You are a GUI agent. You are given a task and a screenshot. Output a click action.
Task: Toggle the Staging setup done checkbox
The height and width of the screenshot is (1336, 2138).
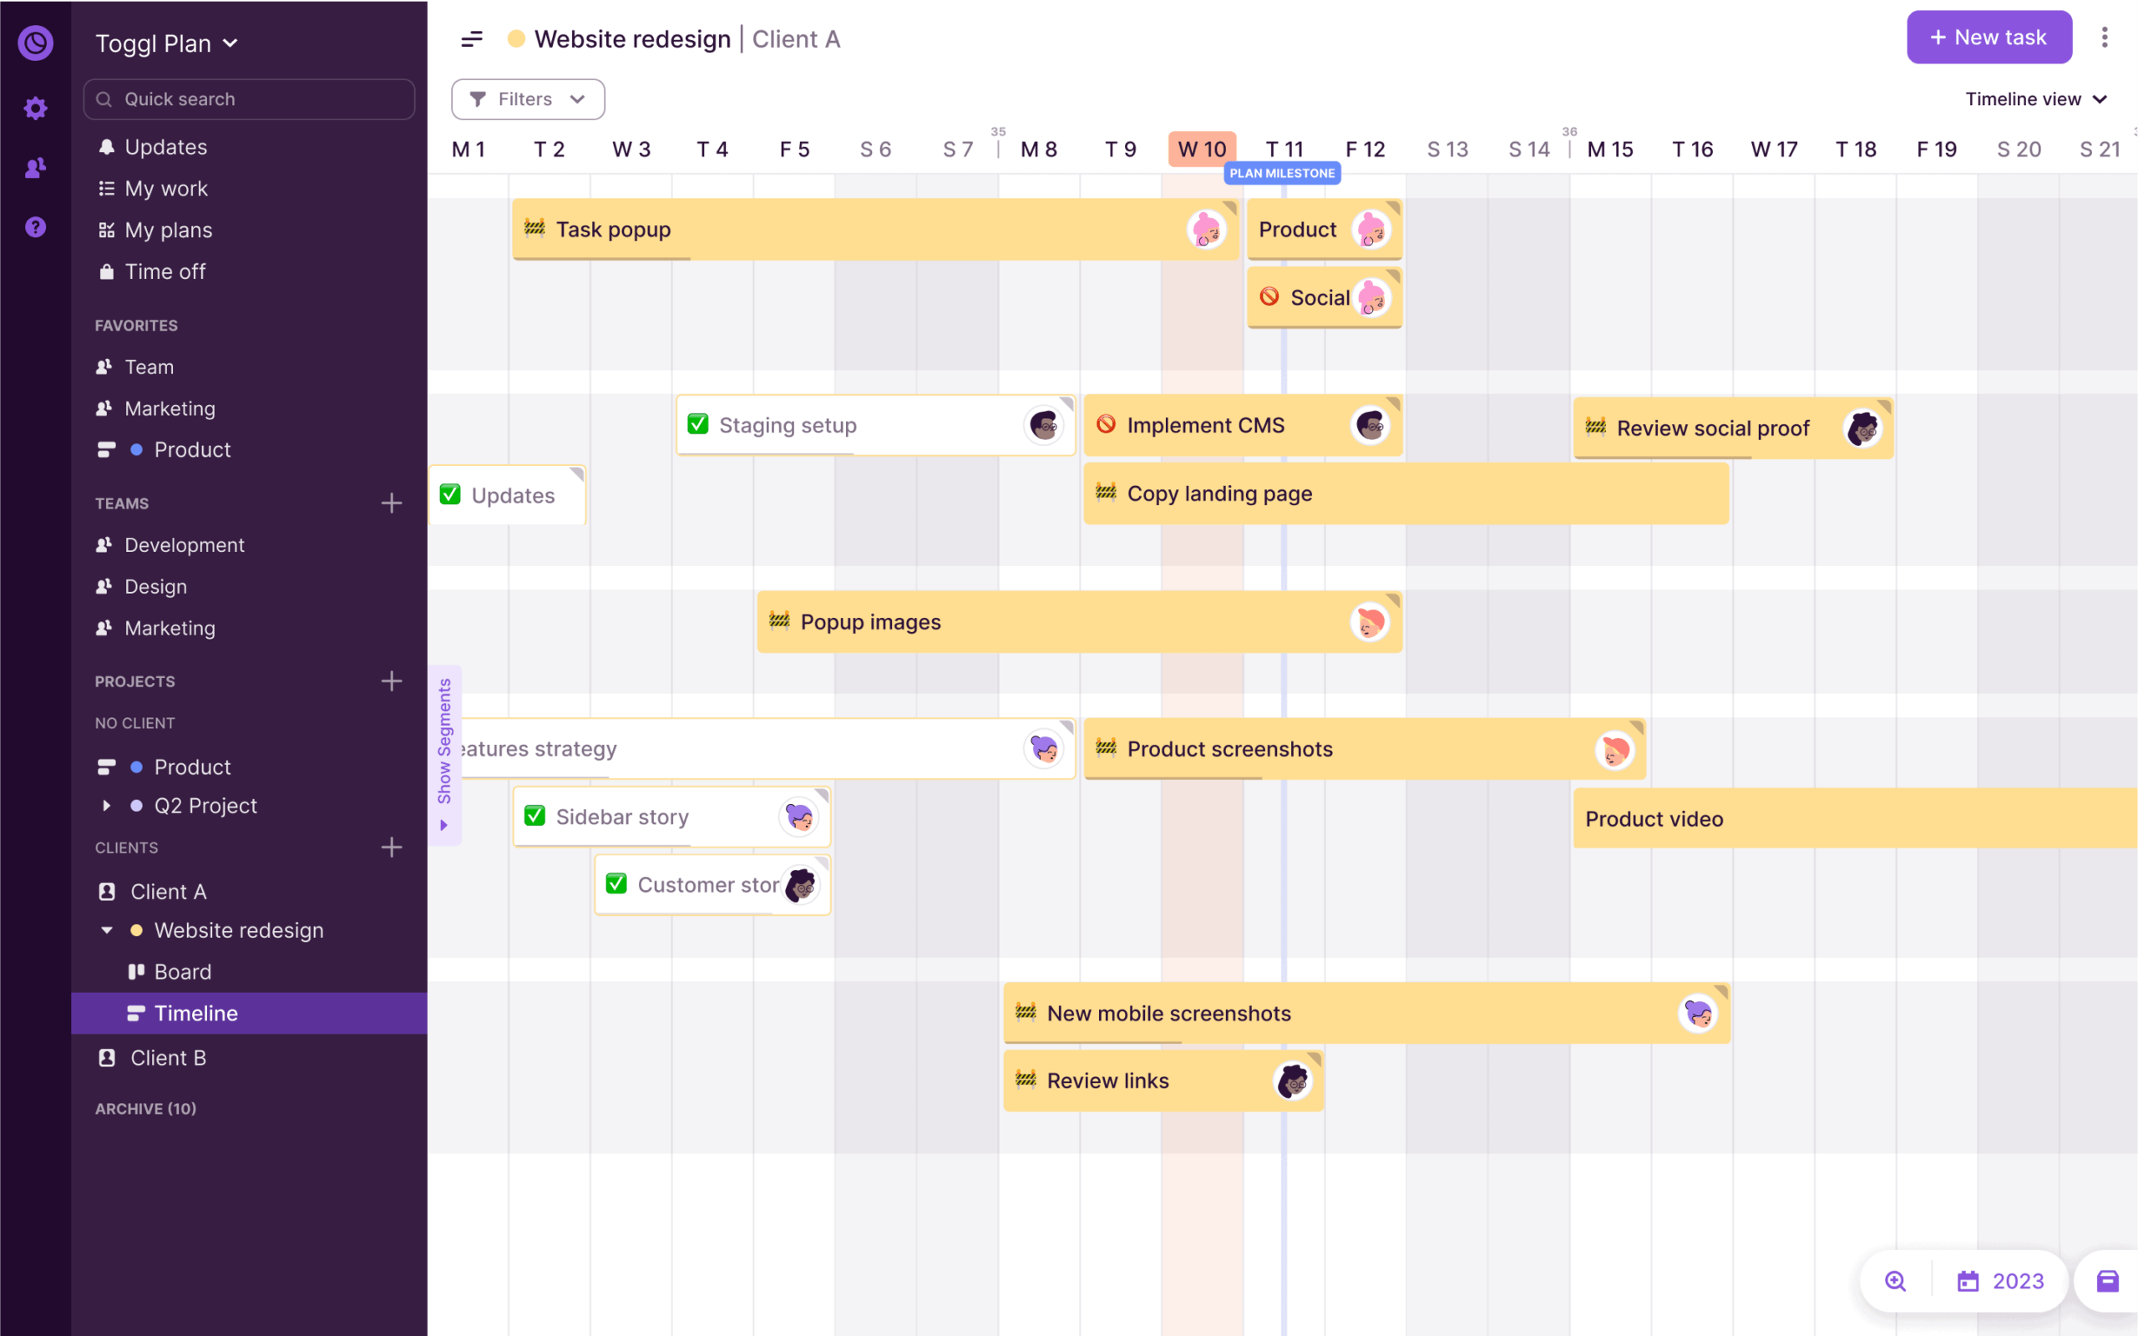coord(698,424)
